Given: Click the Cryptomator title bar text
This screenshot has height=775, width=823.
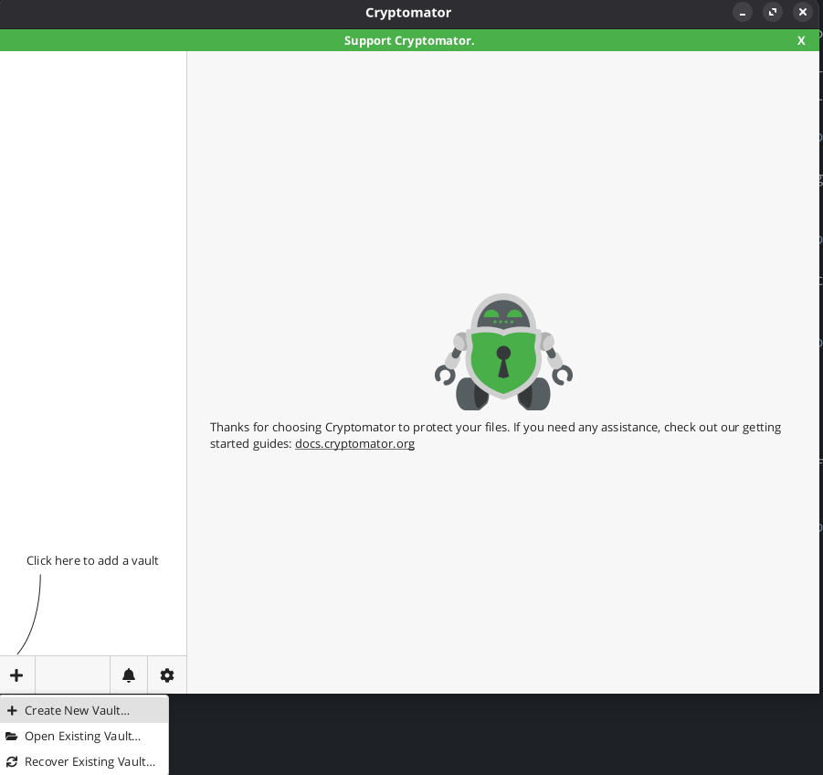Looking at the screenshot, I should [408, 13].
